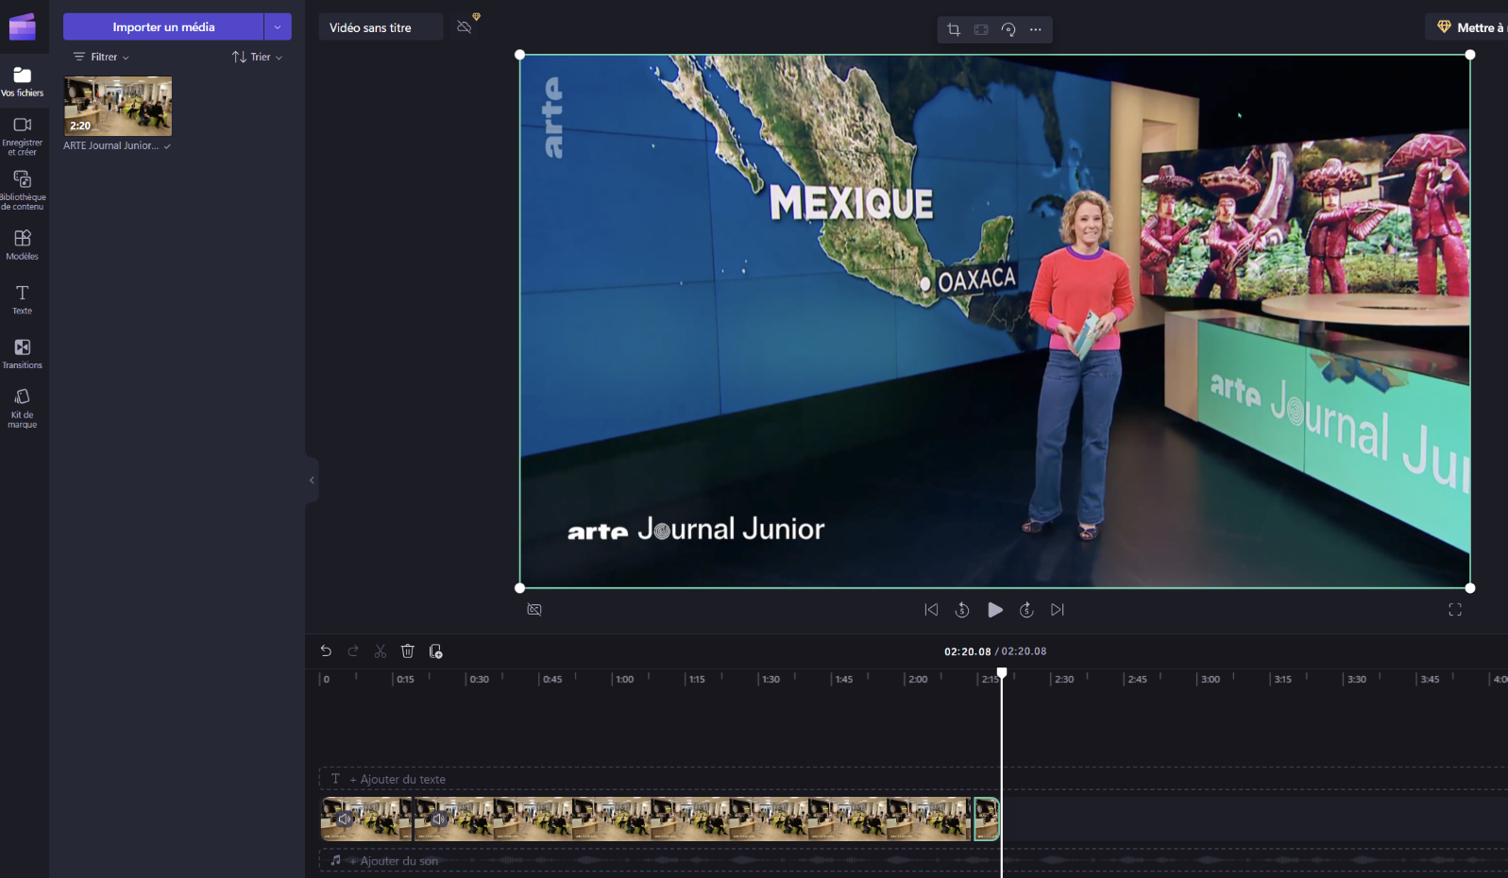The width and height of the screenshot is (1508, 878).
Task: Split clip with scissors tool
Action: (381, 651)
